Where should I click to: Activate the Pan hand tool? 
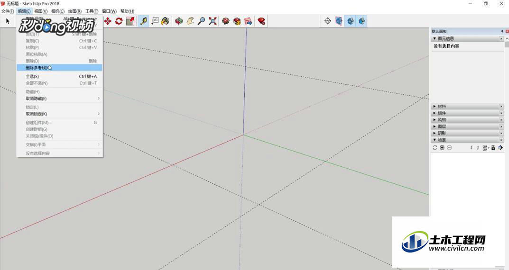190,21
